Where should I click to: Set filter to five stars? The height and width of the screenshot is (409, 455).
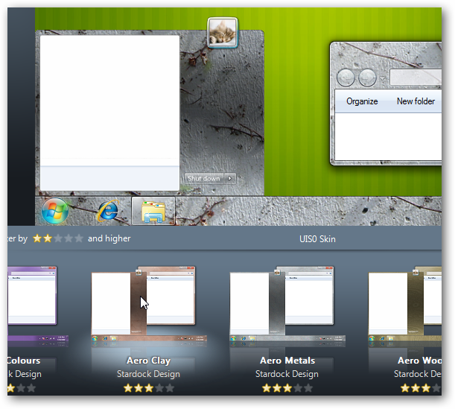pos(79,238)
